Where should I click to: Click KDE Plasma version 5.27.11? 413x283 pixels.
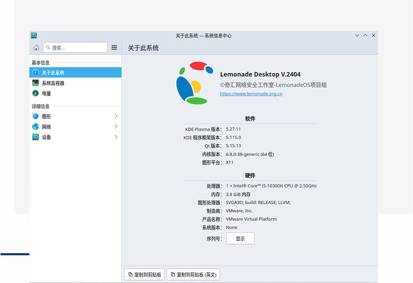click(233, 129)
